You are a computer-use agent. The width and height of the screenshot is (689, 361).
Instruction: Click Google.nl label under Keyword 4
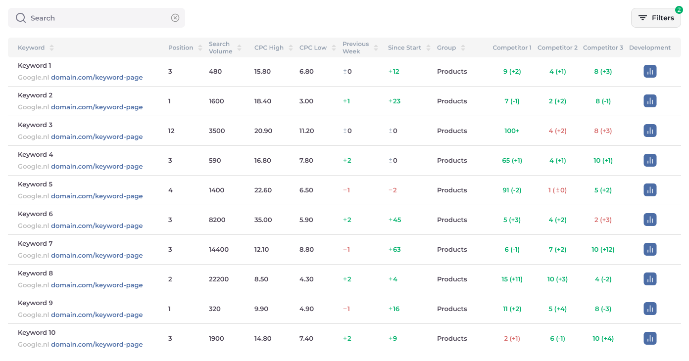tap(33, 167)
